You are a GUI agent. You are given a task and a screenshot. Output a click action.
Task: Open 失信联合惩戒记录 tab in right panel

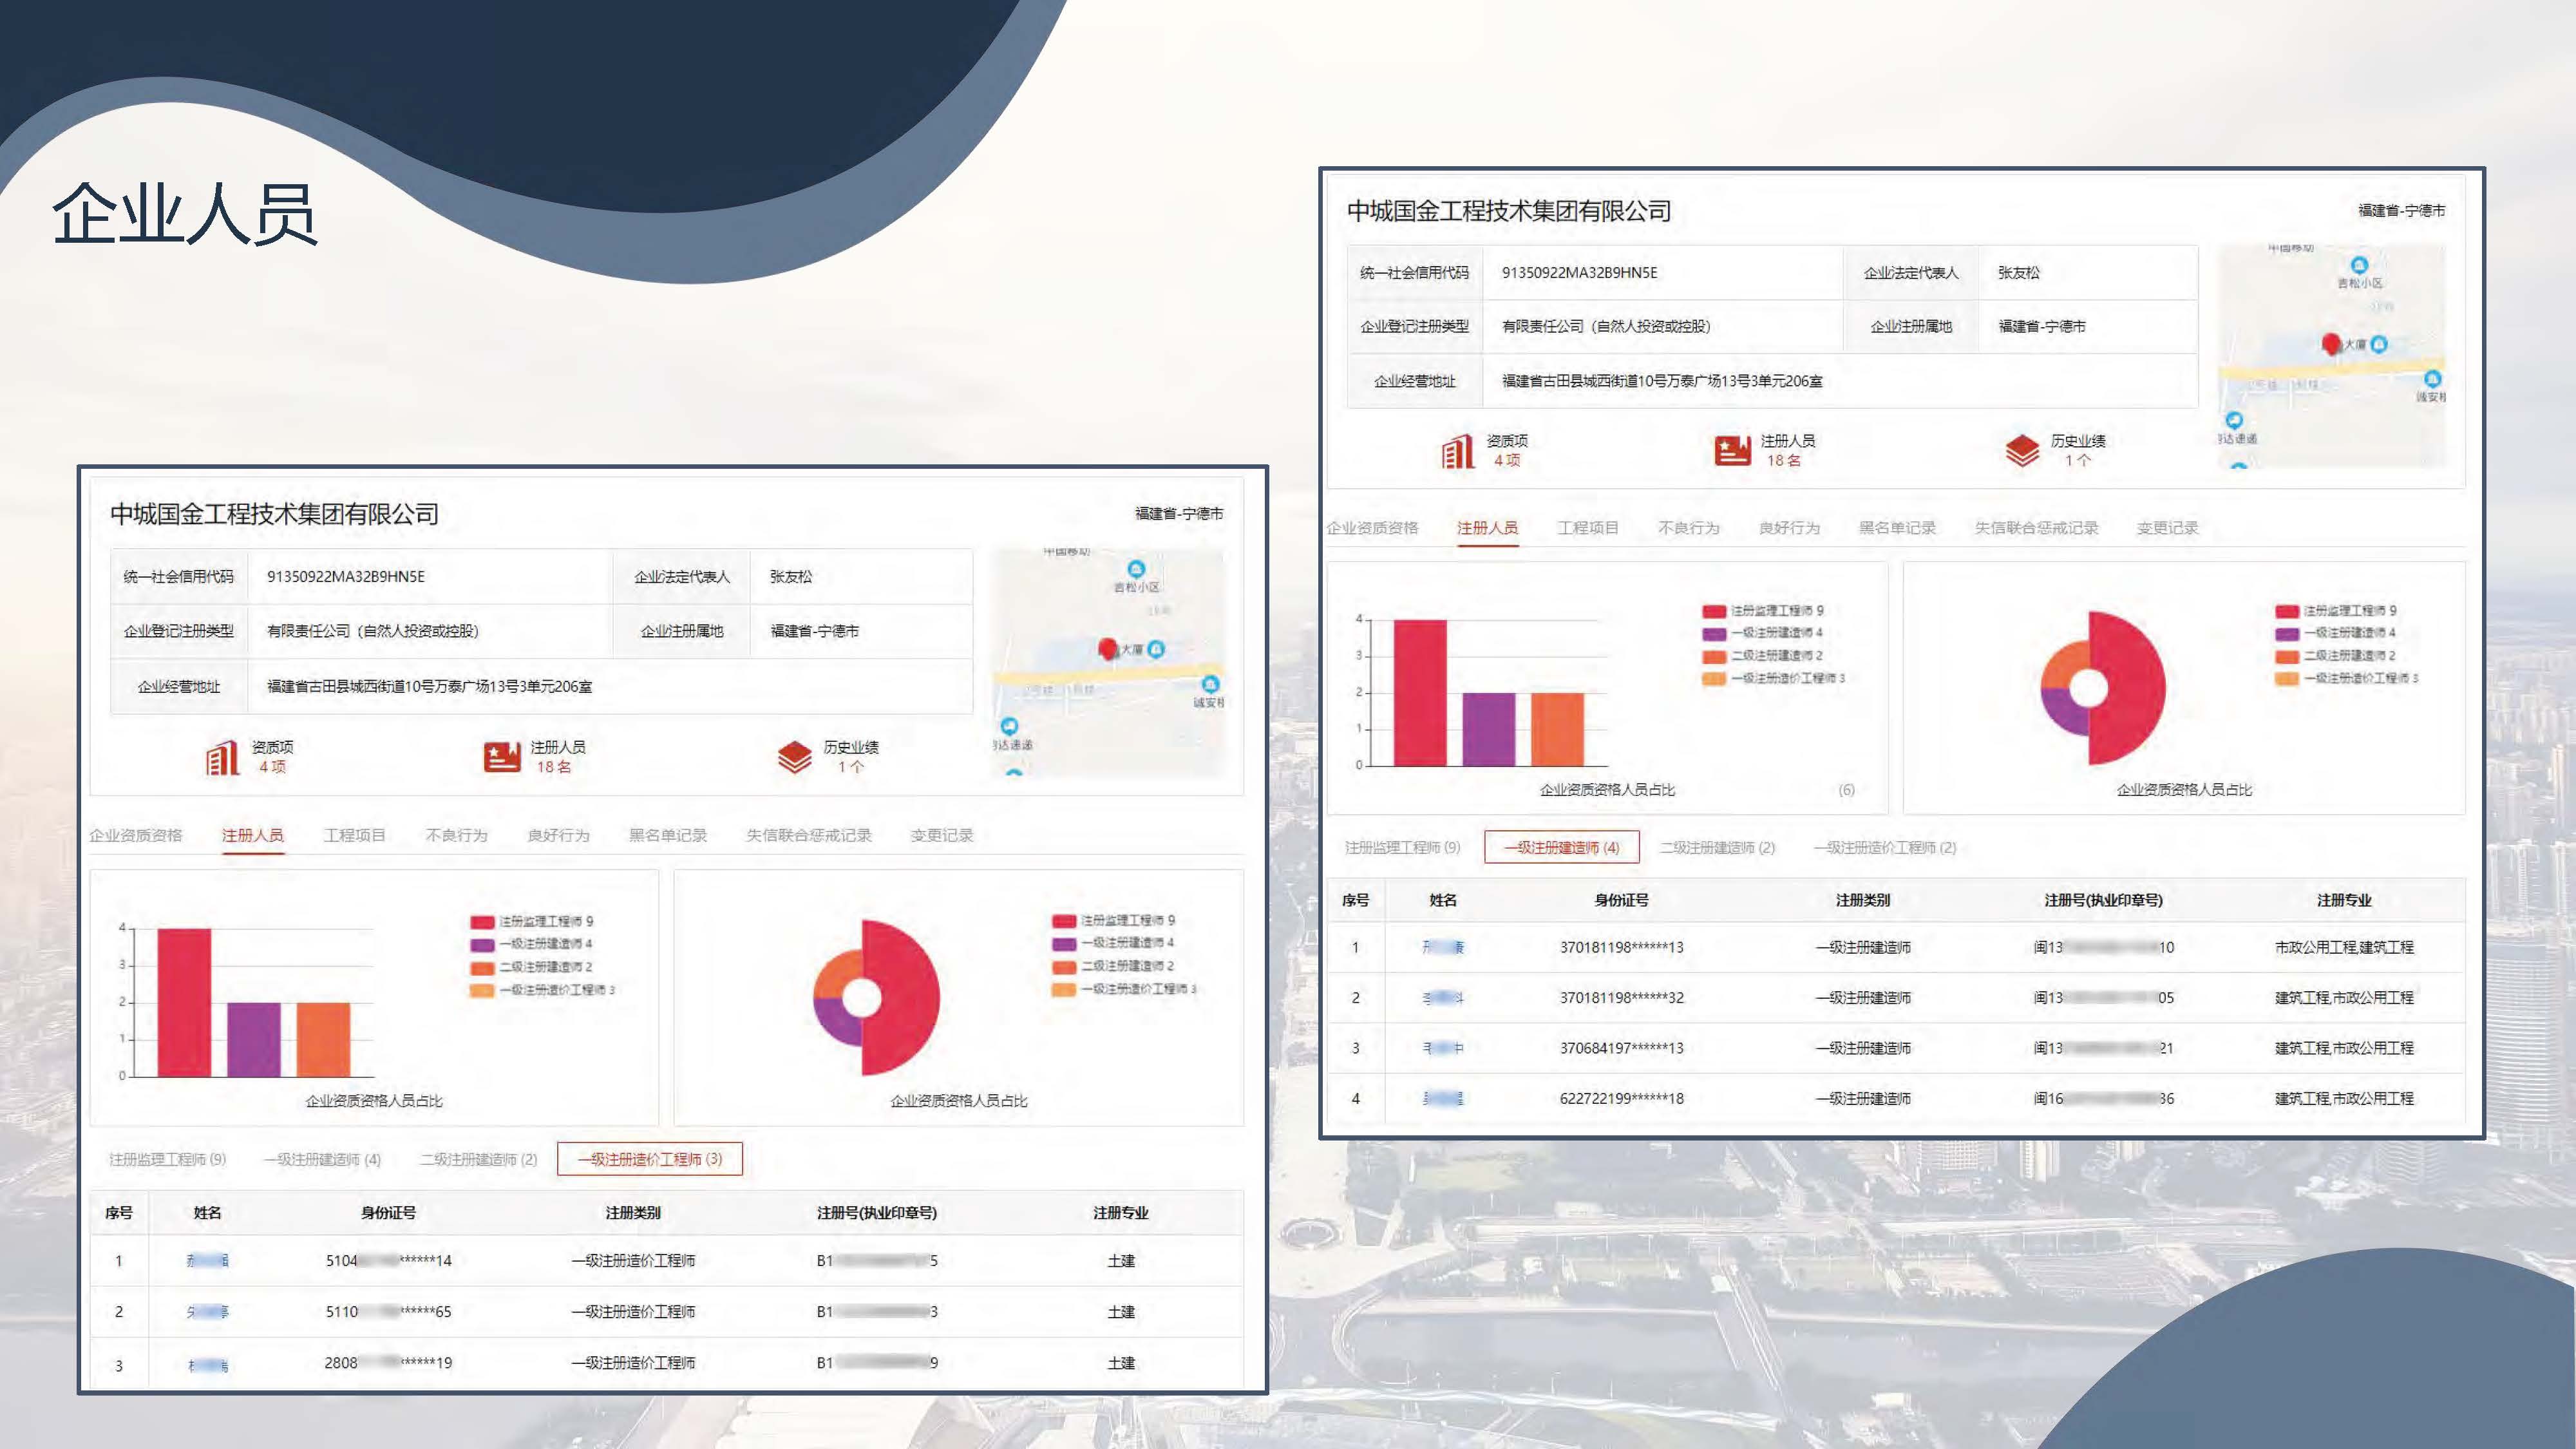(x=2036, y=528)
